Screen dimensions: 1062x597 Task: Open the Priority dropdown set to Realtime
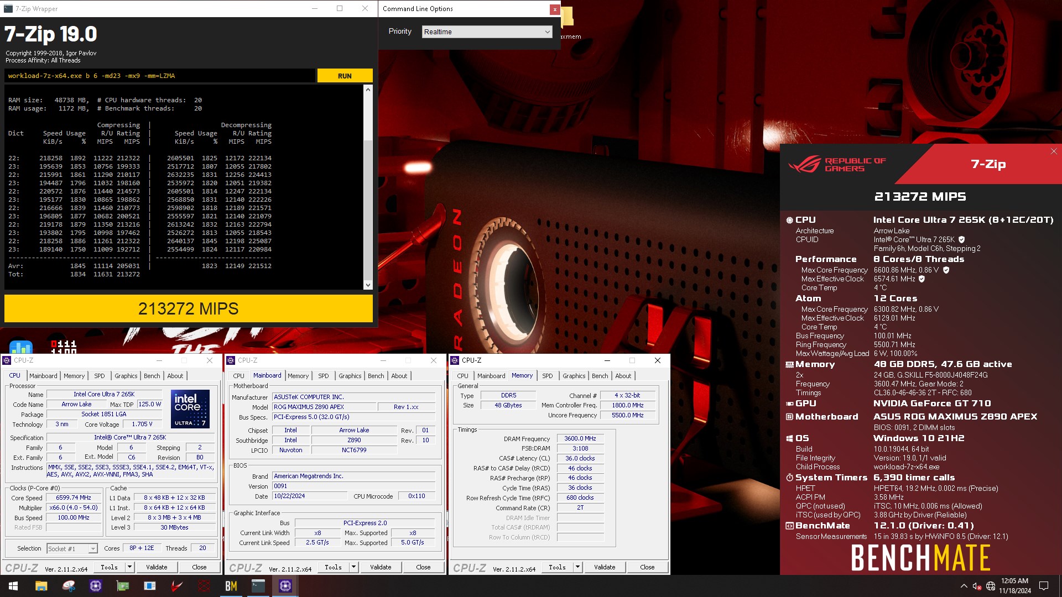click(487, 32)
